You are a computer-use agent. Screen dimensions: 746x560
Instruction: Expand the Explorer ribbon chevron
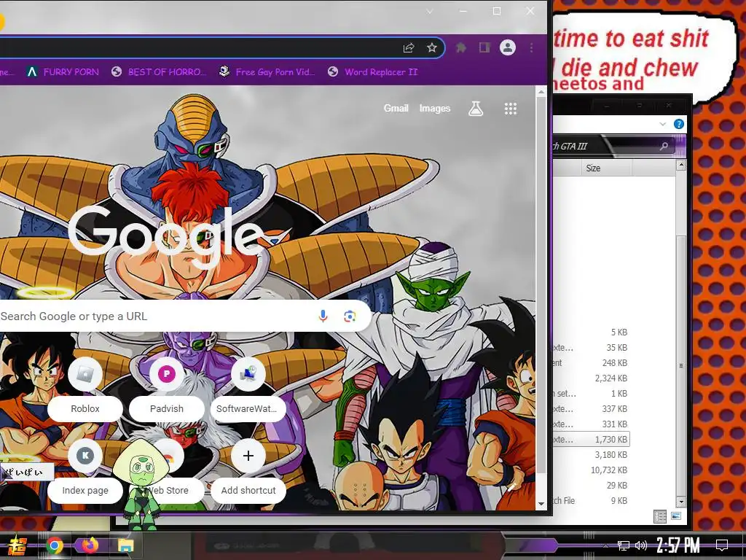point(663,124)
